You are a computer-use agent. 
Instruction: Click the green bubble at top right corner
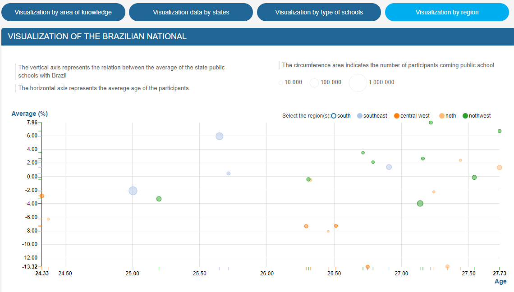tap(500, 131)
